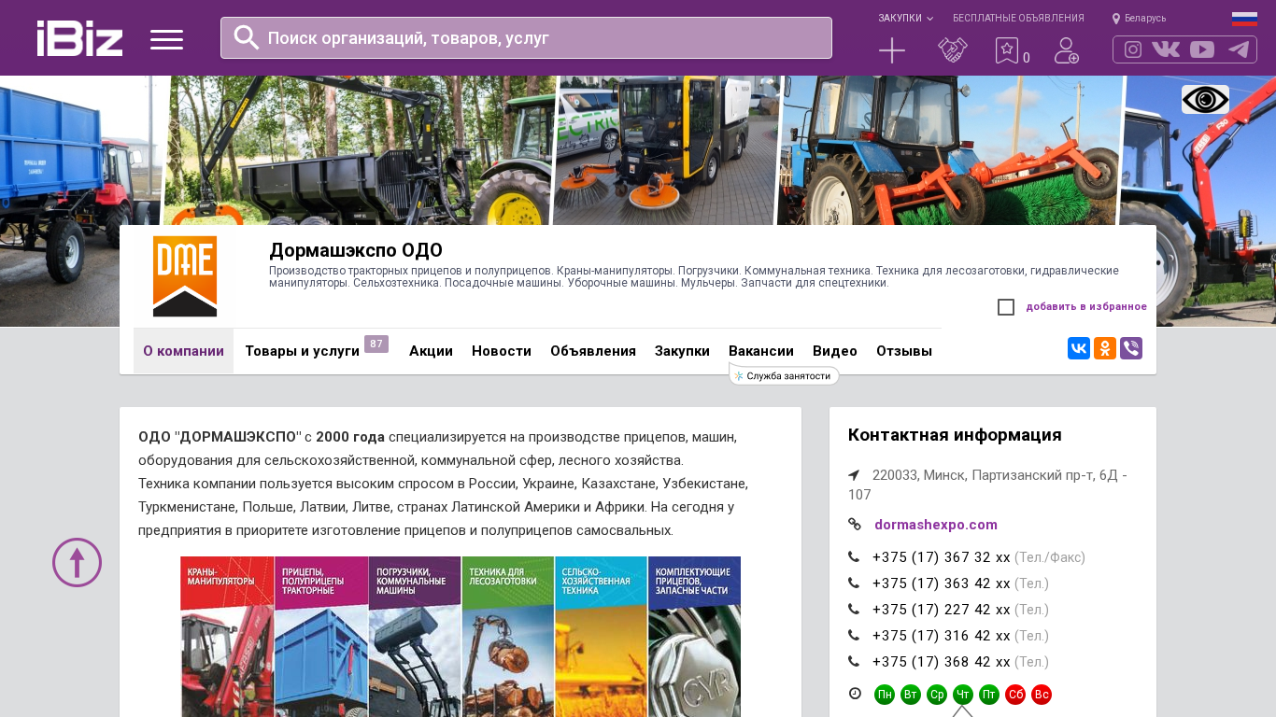1276x717 pixels.
Task: Click the scroll-to-top arrow button
Action: (x=77, y=562)
